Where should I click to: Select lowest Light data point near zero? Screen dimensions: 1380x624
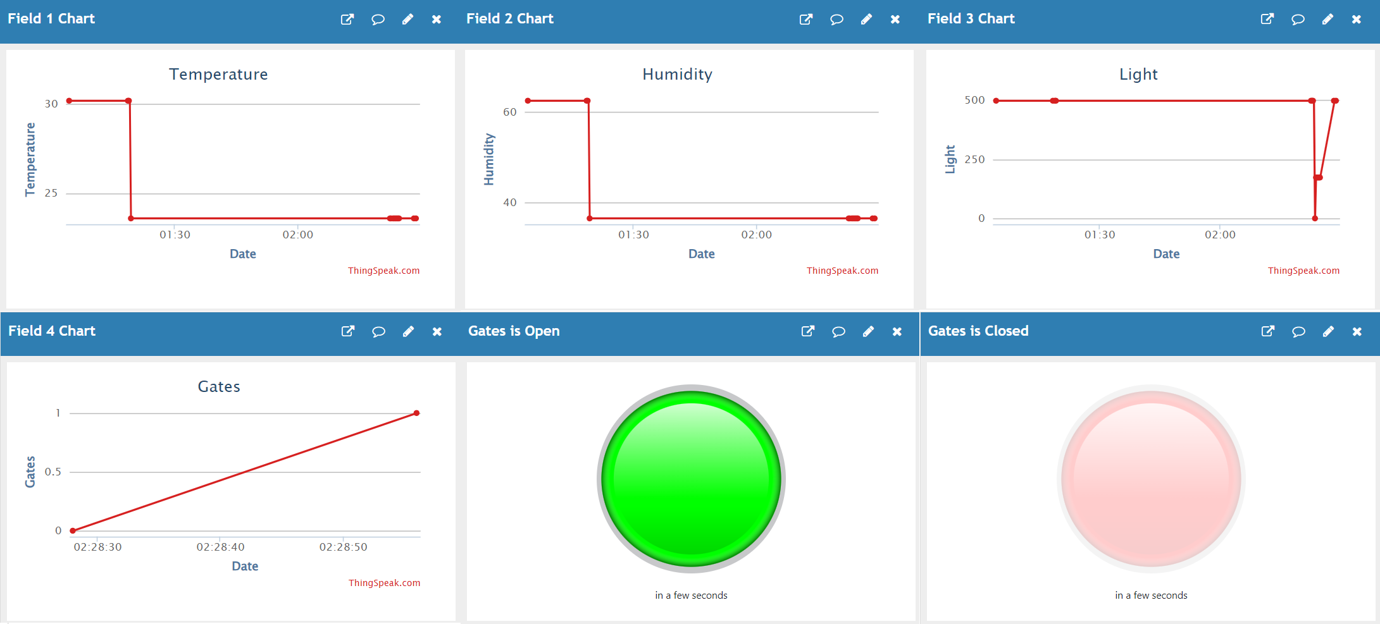pyautogui.click(x=1315, y=218)
